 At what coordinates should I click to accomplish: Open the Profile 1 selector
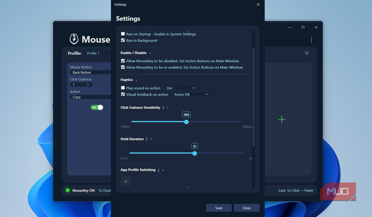tap(98, 53)
